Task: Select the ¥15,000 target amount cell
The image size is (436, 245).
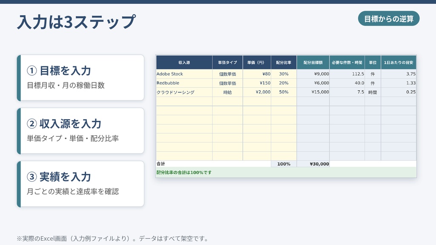Action: click(313, 92)
